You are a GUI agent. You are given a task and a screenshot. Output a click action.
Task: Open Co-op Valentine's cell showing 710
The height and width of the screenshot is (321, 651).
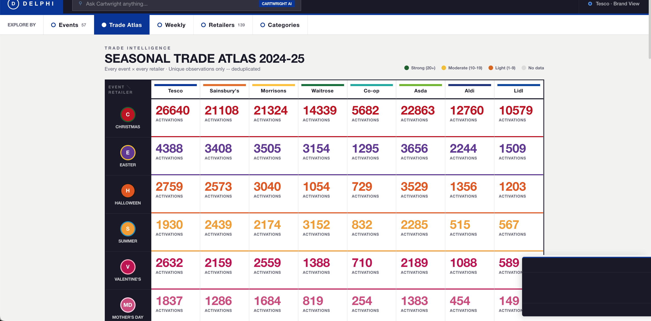click(372, 270)
